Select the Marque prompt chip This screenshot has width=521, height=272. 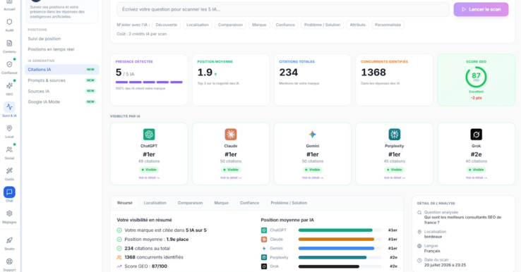coord(259,25)
